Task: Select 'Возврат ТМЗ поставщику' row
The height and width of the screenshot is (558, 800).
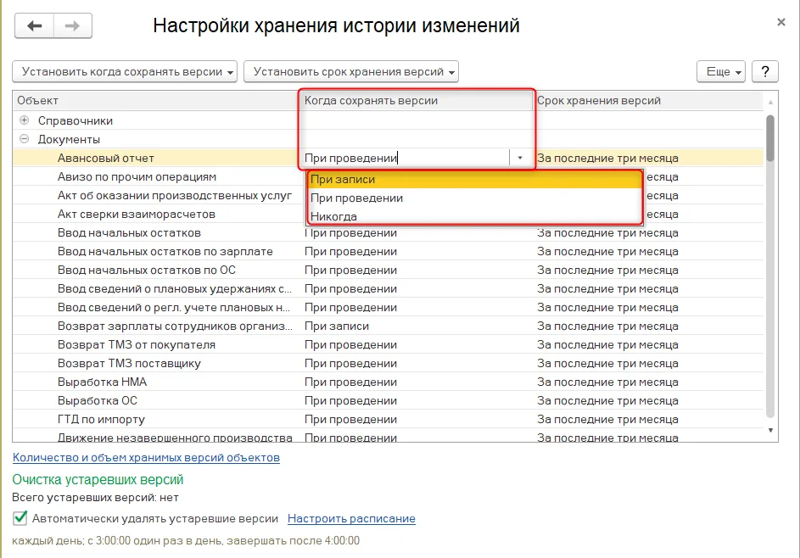Action: [x=389, y=363]
